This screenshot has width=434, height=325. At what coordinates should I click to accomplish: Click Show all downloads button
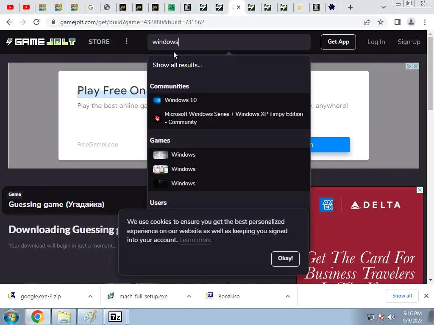point(402,296)
